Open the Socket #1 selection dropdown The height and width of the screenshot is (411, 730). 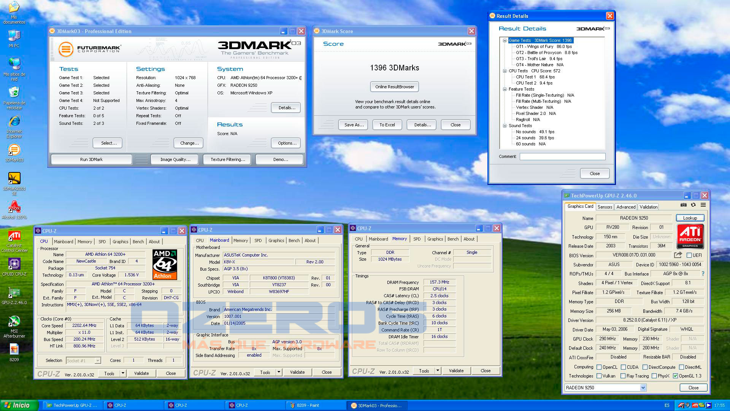pos(98,360)
